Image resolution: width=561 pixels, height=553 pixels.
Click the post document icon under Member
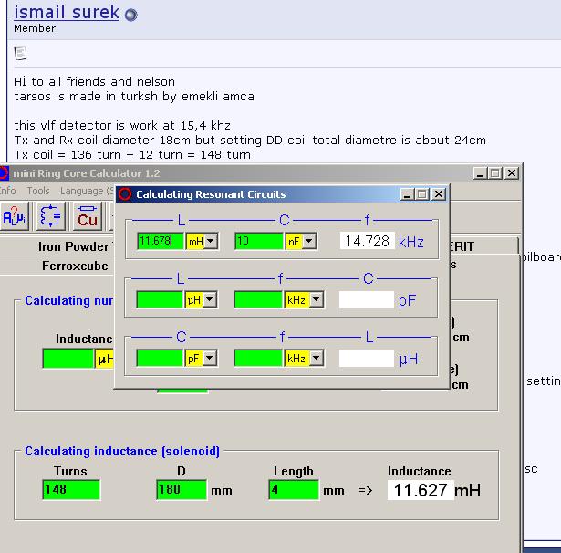[20, 53]
